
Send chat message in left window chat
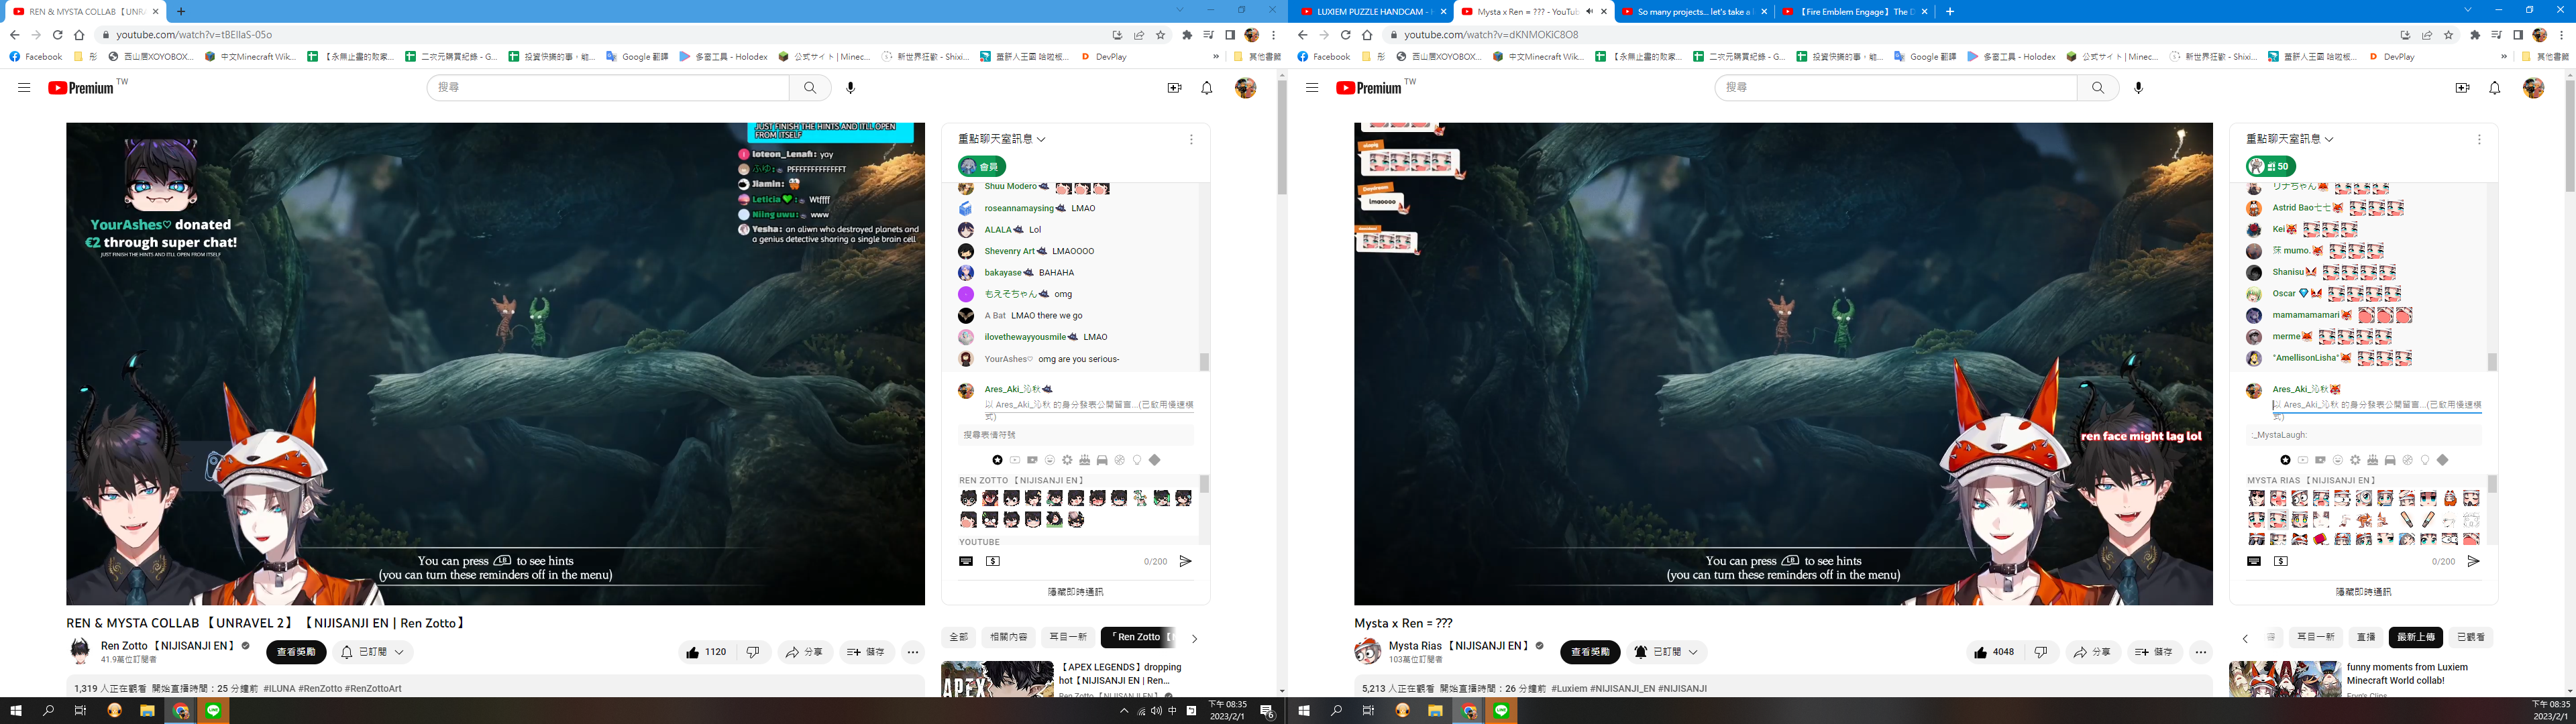(1185, 561)
